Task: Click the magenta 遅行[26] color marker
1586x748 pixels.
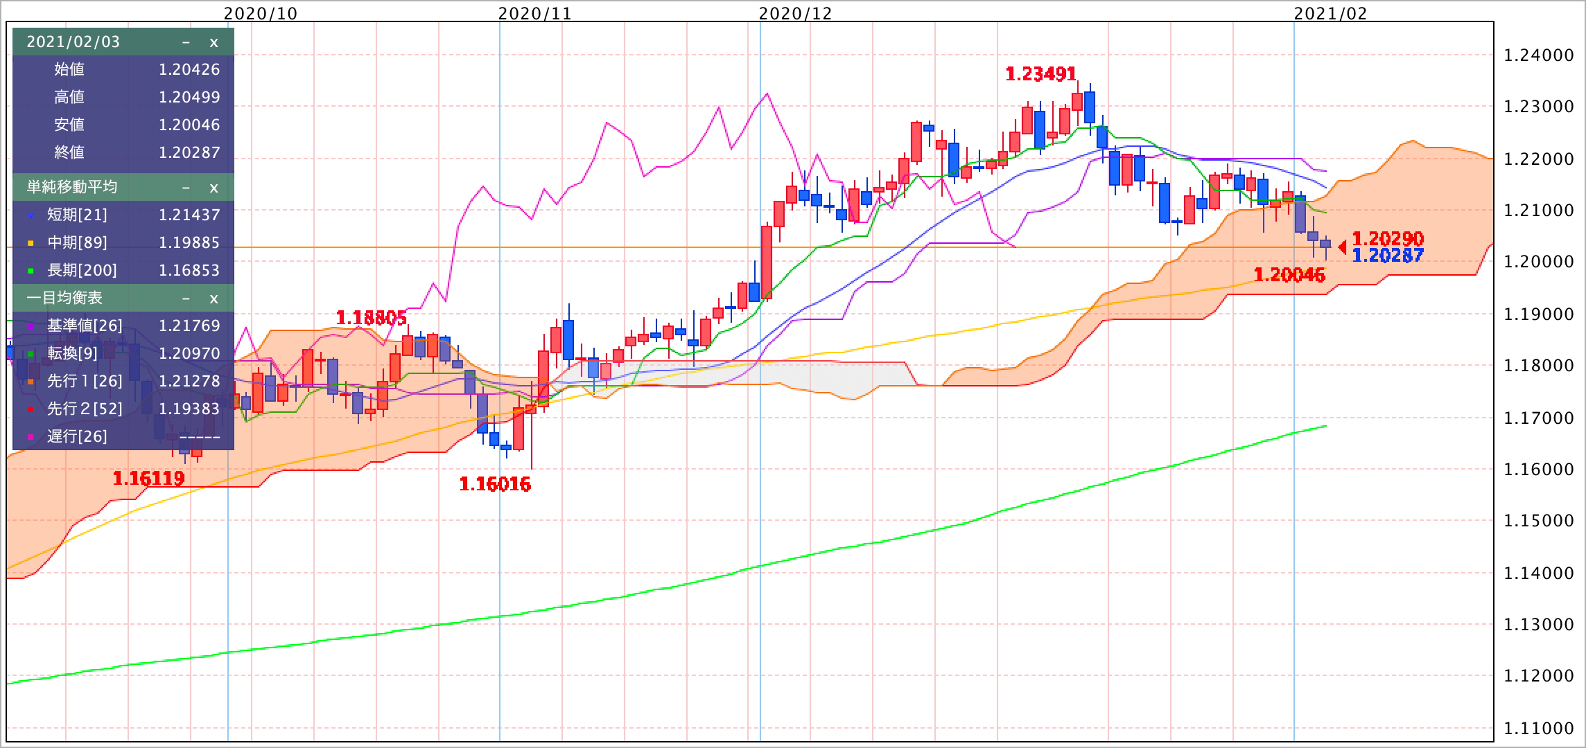Action: point(31,438)
